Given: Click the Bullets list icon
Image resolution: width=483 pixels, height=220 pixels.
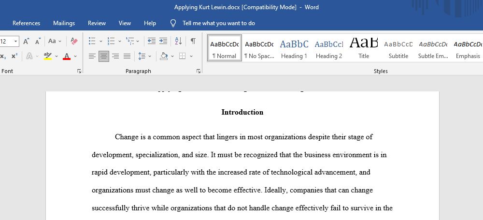Looking at the screenshot, I should click(x=92, y=41).
